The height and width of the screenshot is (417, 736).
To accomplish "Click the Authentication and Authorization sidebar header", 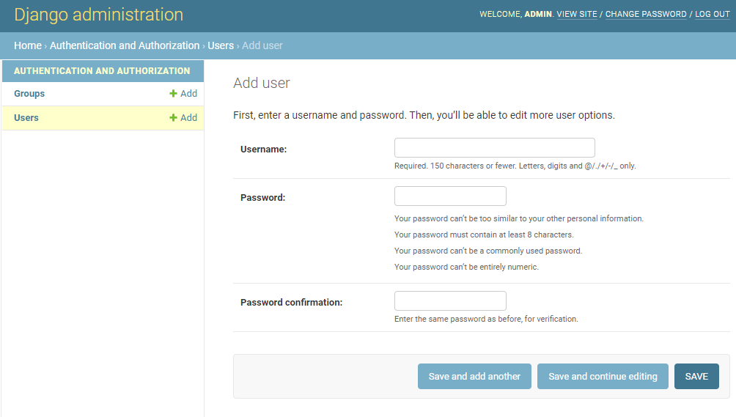I will point(102,71).
